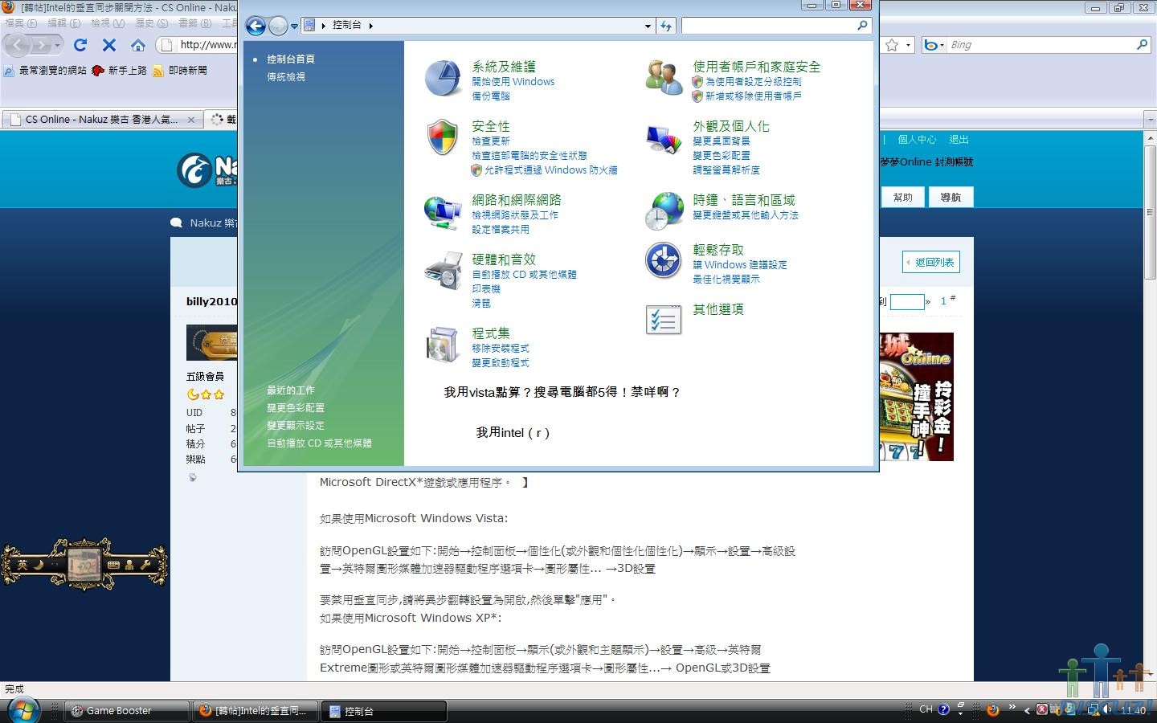Open the 外觀及個人化 icon
The width and height of the screenshot is (1157, 723).
(x=664, y=138)
